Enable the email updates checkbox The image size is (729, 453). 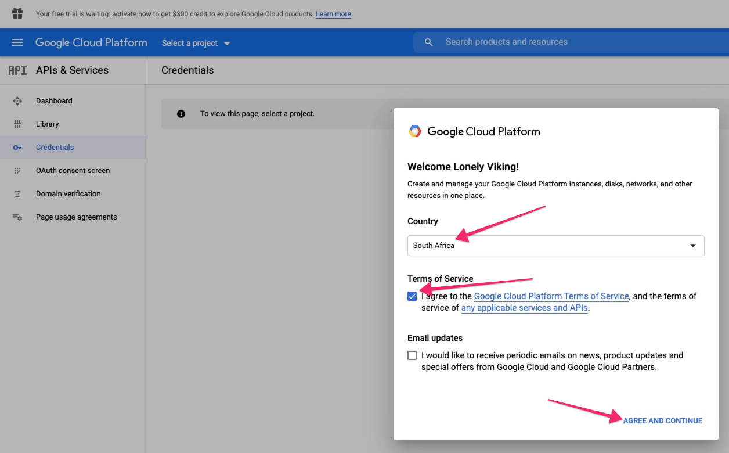(x=412, y=355)
